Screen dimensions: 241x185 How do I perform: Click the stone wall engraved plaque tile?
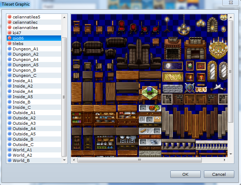point(172,89)
